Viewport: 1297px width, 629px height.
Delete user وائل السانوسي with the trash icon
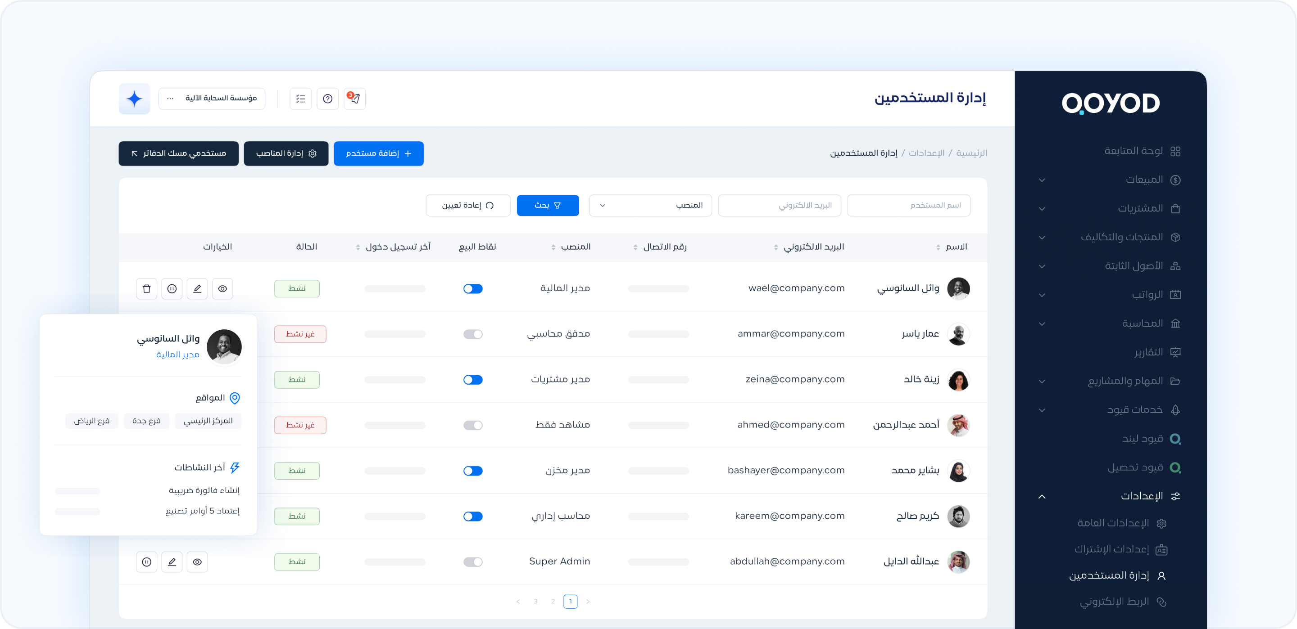146,289
